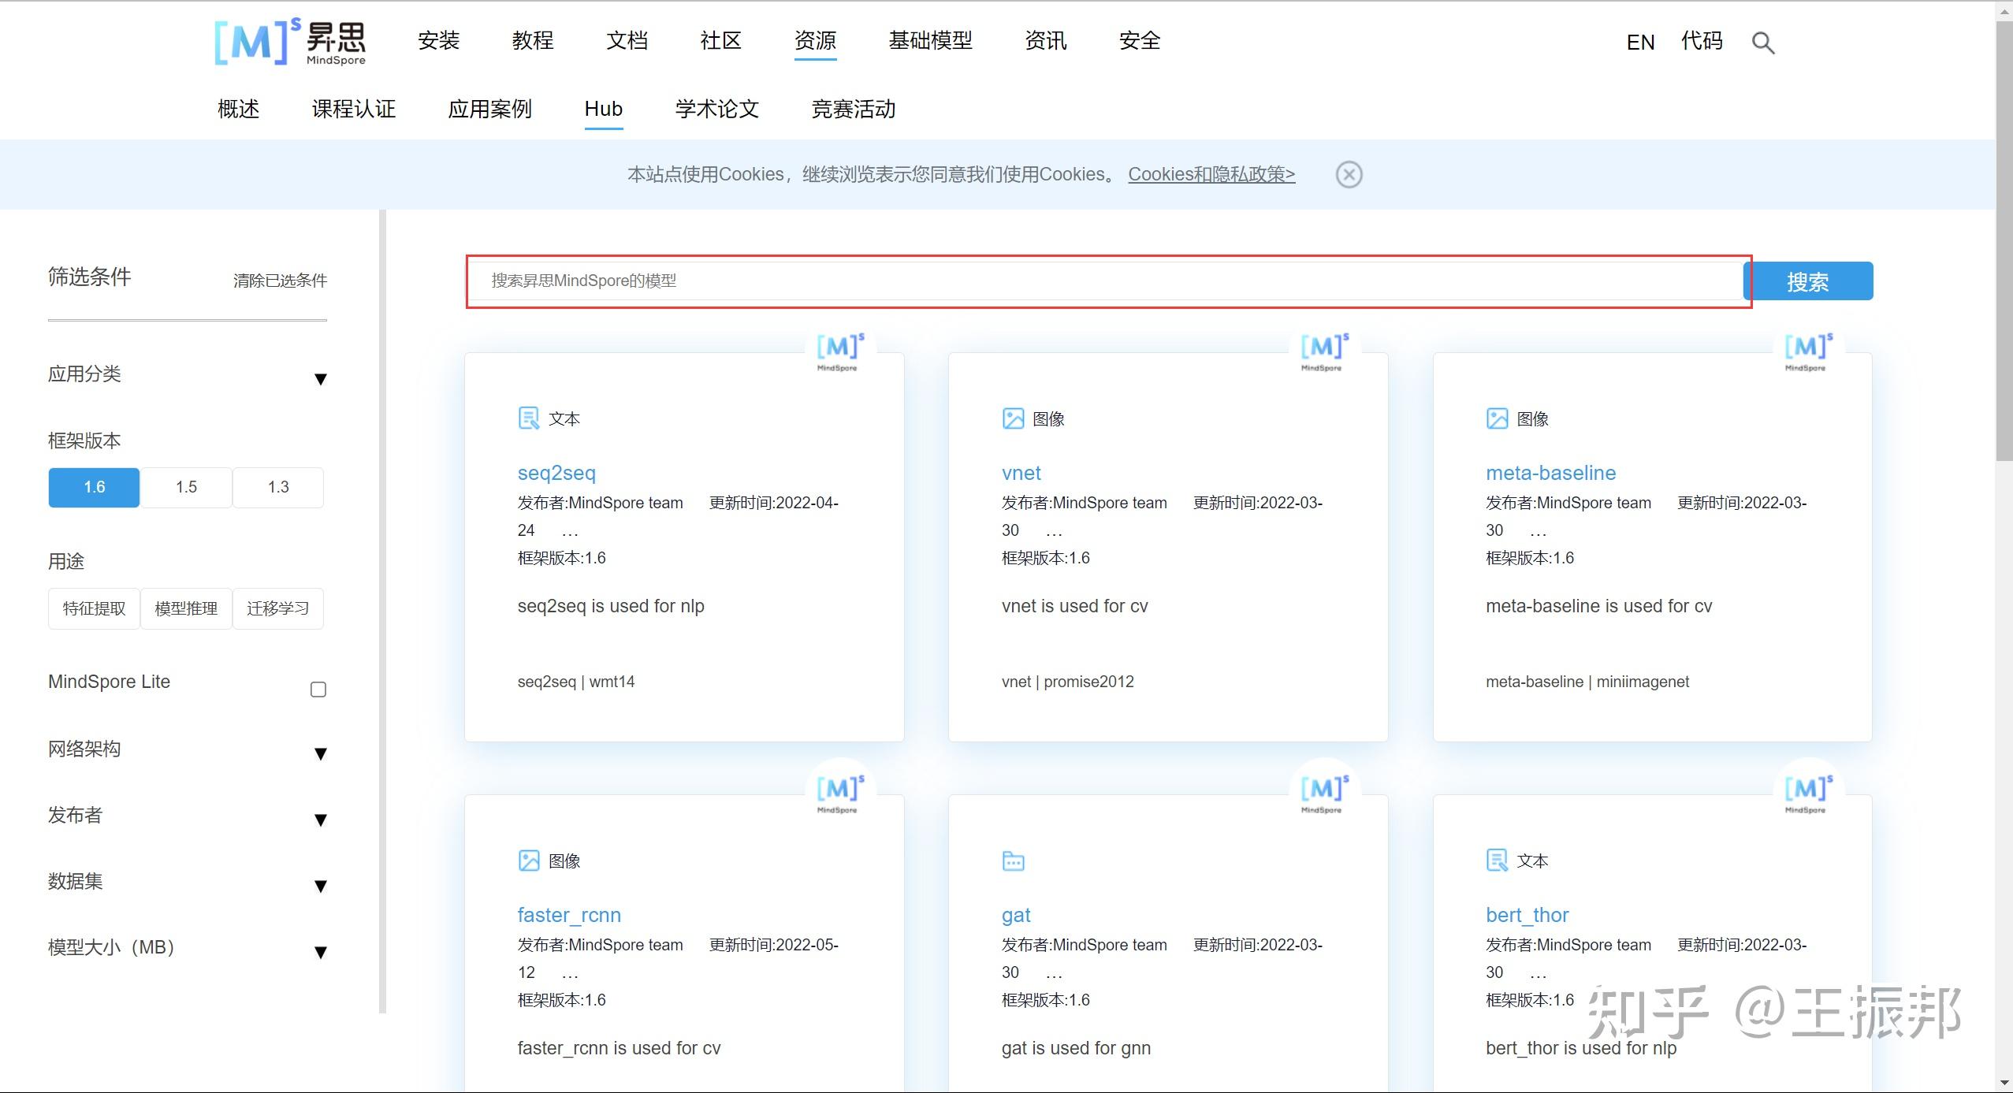Open the 教程 menu item
Viewport: 2013px width, 1093px height.
533,40
